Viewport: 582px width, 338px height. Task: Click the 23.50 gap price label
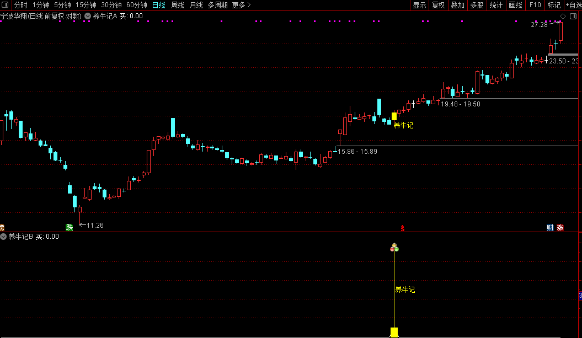[x=563, y=61]
